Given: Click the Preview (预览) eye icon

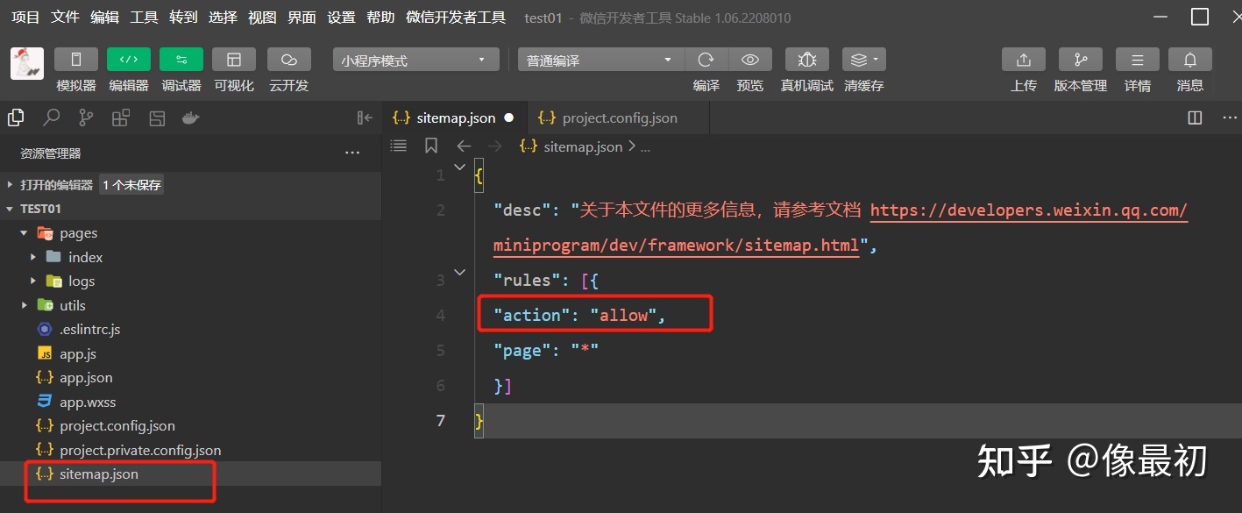Looking at the screenshot, I should pyautogui.click(x=749, y=60).
